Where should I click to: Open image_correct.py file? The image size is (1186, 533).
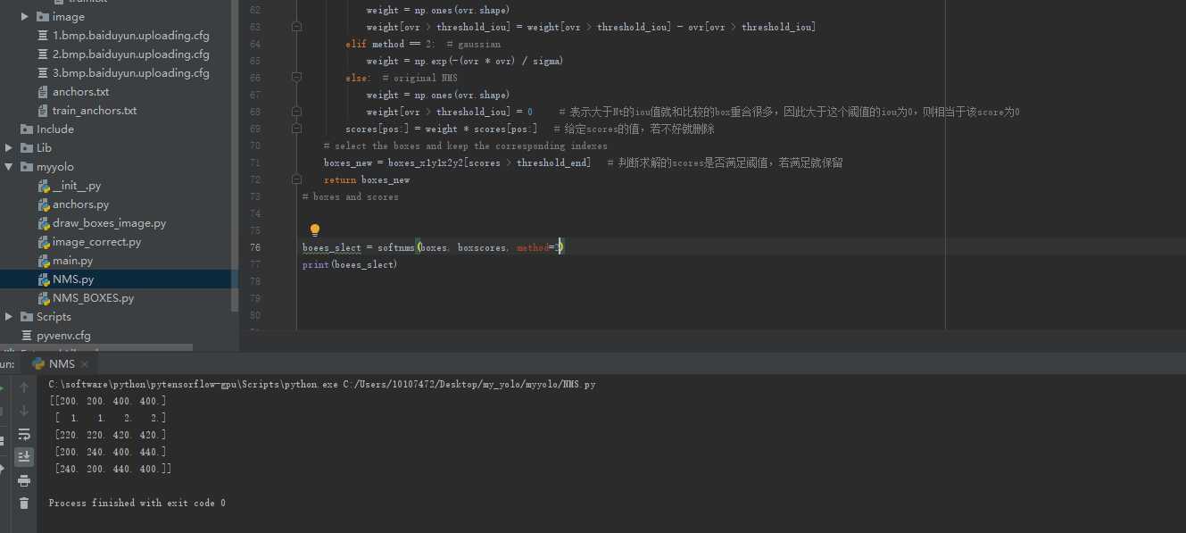coord(96,242)
